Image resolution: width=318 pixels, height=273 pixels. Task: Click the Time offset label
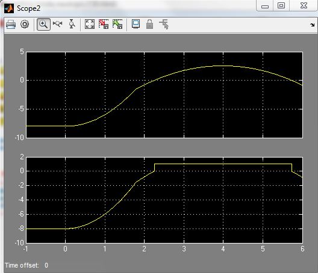pos(22,265)
